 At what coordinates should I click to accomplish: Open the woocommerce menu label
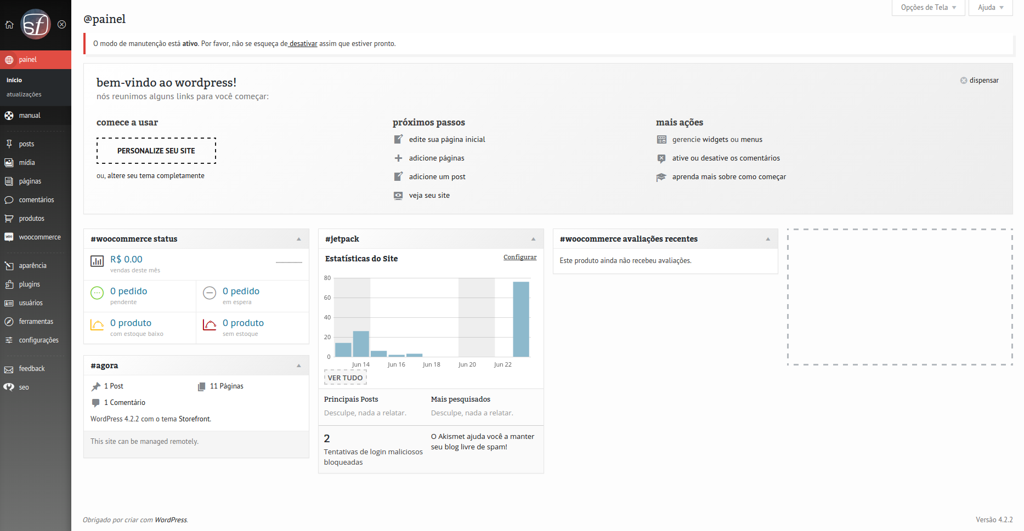[39, 237]
